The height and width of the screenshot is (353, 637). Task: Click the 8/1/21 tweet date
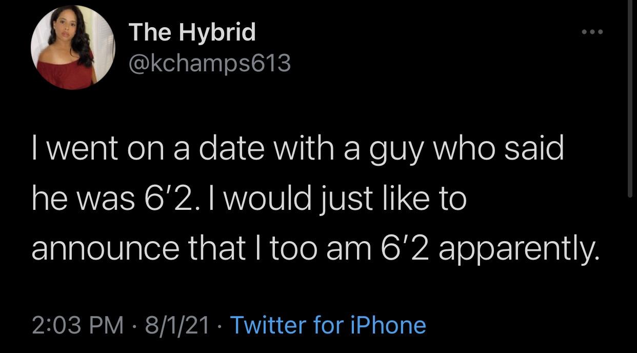177,325
